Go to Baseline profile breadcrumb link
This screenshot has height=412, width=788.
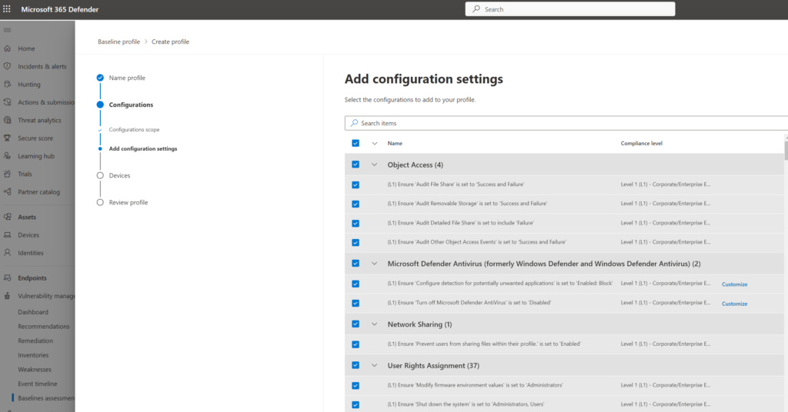119,42
